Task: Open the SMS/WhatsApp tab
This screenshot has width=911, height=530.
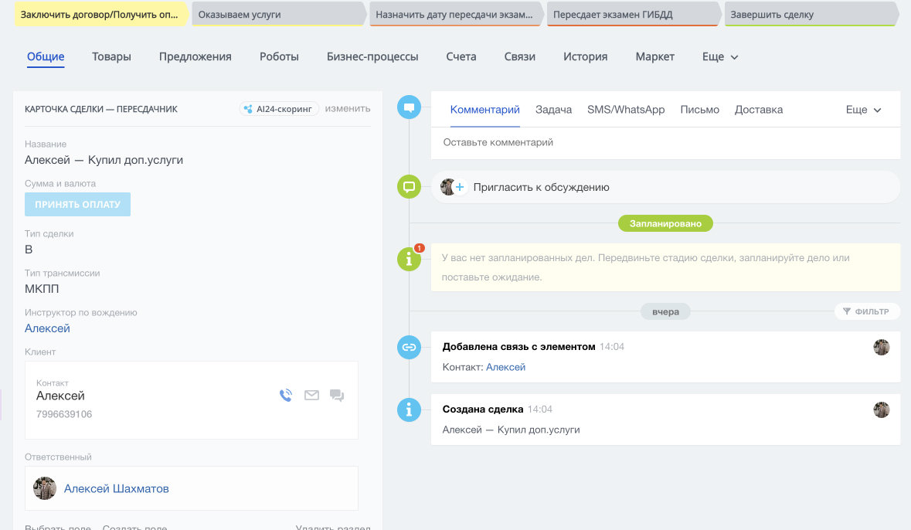Action: pyautogui.click(x=626, y=110)
